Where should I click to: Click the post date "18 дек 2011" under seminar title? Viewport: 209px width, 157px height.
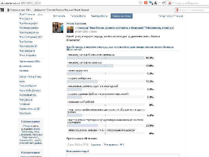pos(86,32)
